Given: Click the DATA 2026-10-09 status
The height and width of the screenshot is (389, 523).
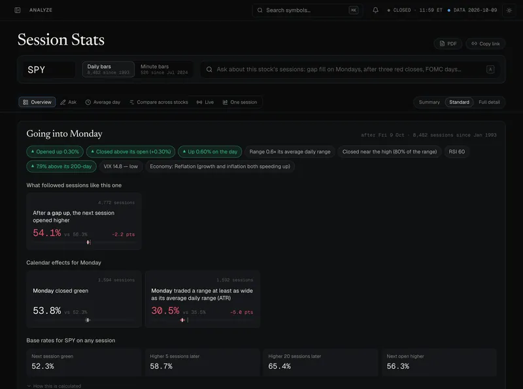Looking at the screenshot, I should tap(472, 10).
